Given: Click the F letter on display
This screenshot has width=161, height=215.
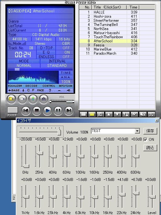Looking at the screenshot, I should [33, 90].
